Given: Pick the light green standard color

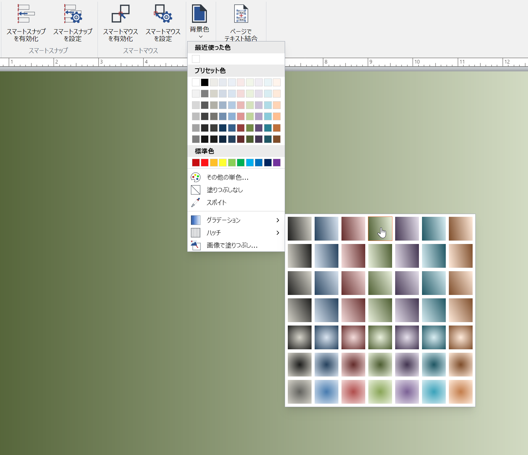Looking at the screenshot, I should [232, 162].
